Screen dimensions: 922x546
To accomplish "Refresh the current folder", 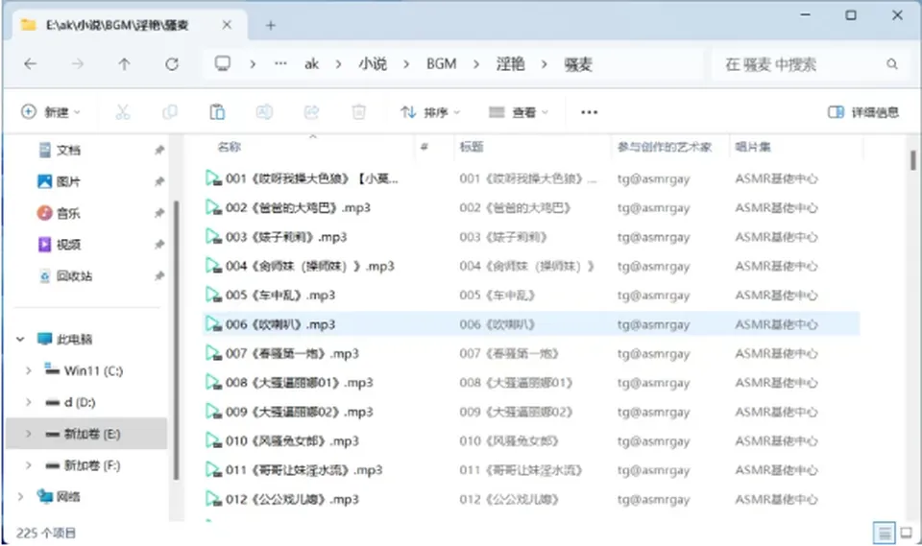I will click(171, 64).
